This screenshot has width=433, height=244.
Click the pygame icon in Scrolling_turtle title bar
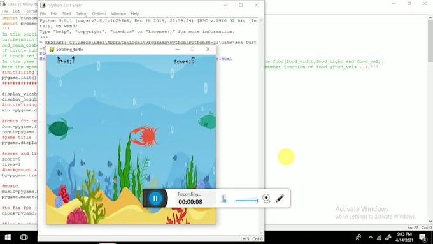52,49
